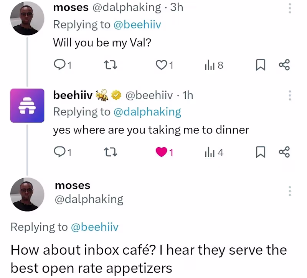Bookmark beehiiv's dinner tweet

coord(260,153)
